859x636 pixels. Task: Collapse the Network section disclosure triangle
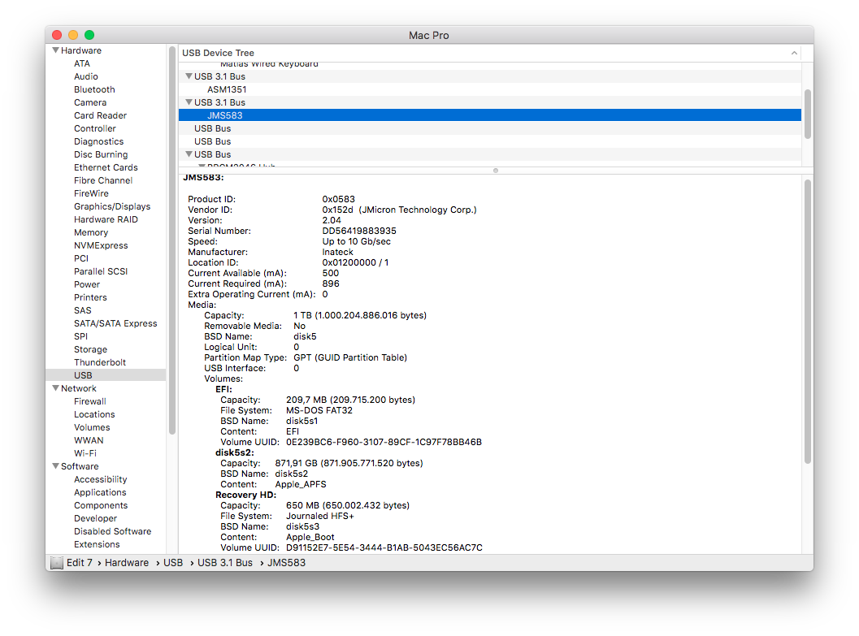click(x=55, y=388)
